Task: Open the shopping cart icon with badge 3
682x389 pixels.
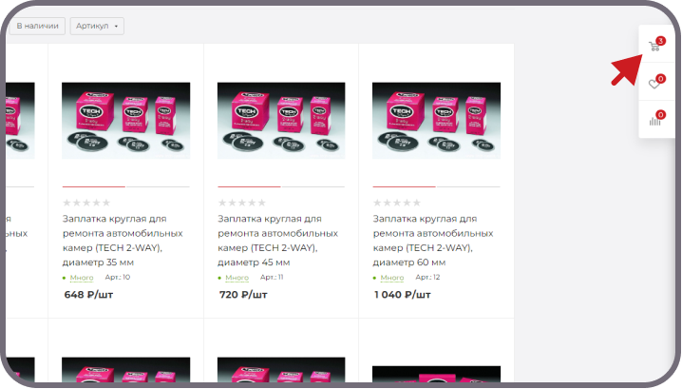Action: point(654,46)
